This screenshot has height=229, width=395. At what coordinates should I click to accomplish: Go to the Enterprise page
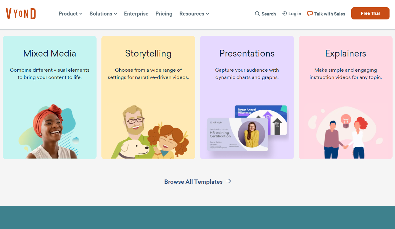136,14
